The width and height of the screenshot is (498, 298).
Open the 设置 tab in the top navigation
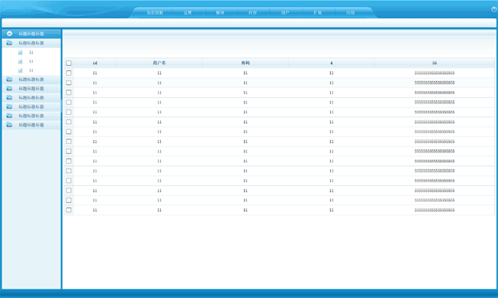(188, 13)
